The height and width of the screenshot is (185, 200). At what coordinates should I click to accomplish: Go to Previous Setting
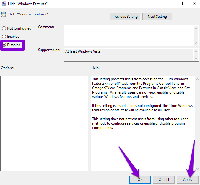(x=125, y=17)
